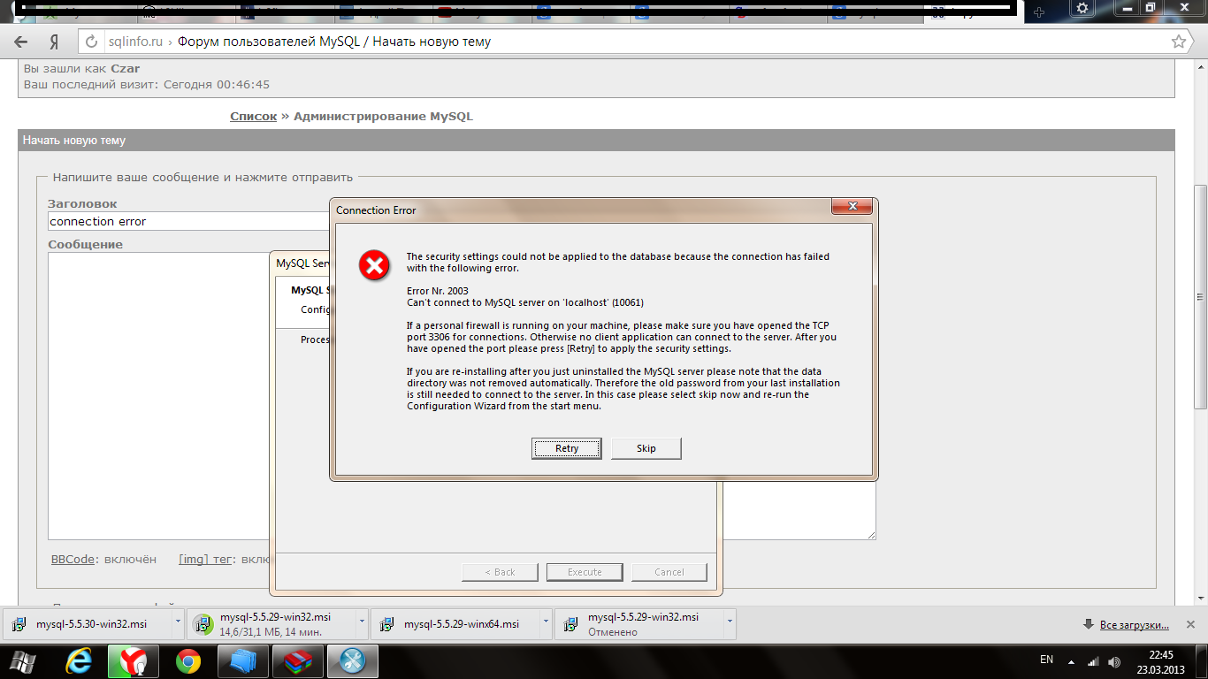Open the Список breadcrumb link
Screen dimensions: 1208x679
[x=253, y=116]
